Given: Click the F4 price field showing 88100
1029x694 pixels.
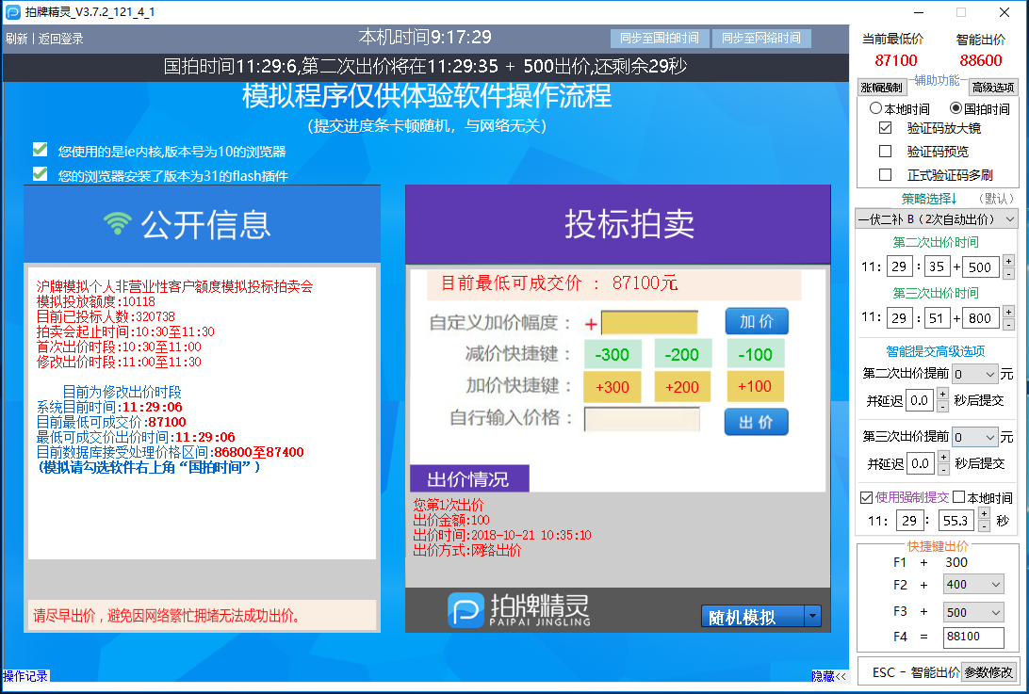Looking at the screenshot, I should (973, 637).
